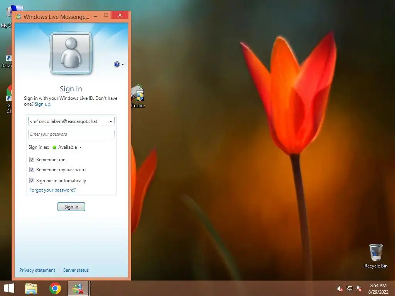Open the blue help question mark icon
Image resolution: width=395 pixels, height=296 pixels.
116,64
